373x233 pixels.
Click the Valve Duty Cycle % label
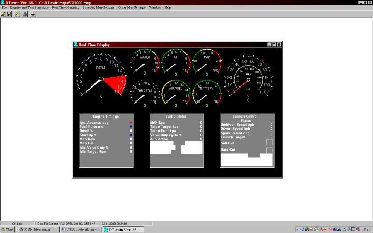[166, 135]
